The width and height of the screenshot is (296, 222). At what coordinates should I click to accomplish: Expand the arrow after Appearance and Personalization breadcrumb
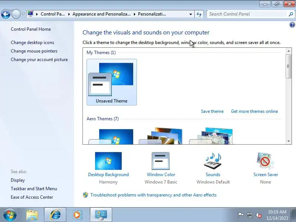click(x=135, y=14)
